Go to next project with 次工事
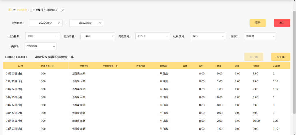Screen dimensions: 296x135 (x=280, y=57)
